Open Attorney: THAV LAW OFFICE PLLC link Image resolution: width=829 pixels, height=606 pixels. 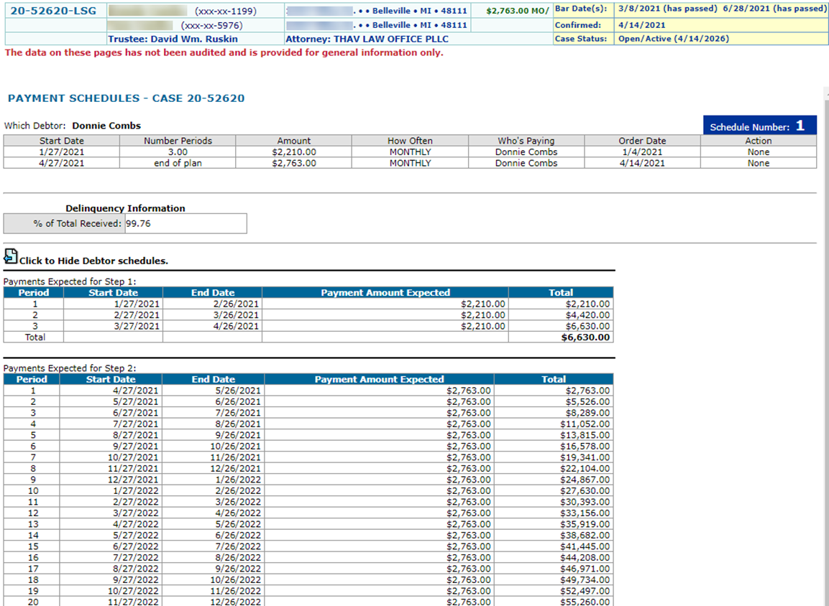tap(367, 39)
